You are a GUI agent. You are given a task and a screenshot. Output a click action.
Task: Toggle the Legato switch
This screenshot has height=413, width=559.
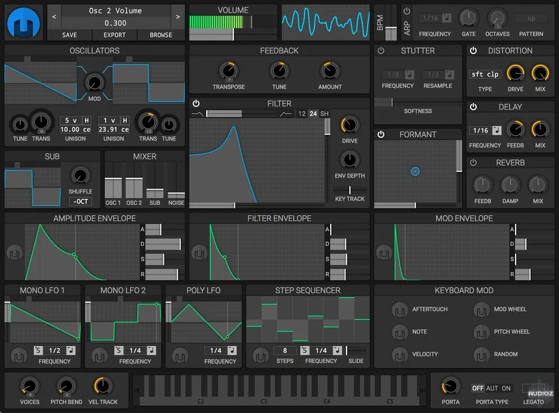[x=533, y=388]
